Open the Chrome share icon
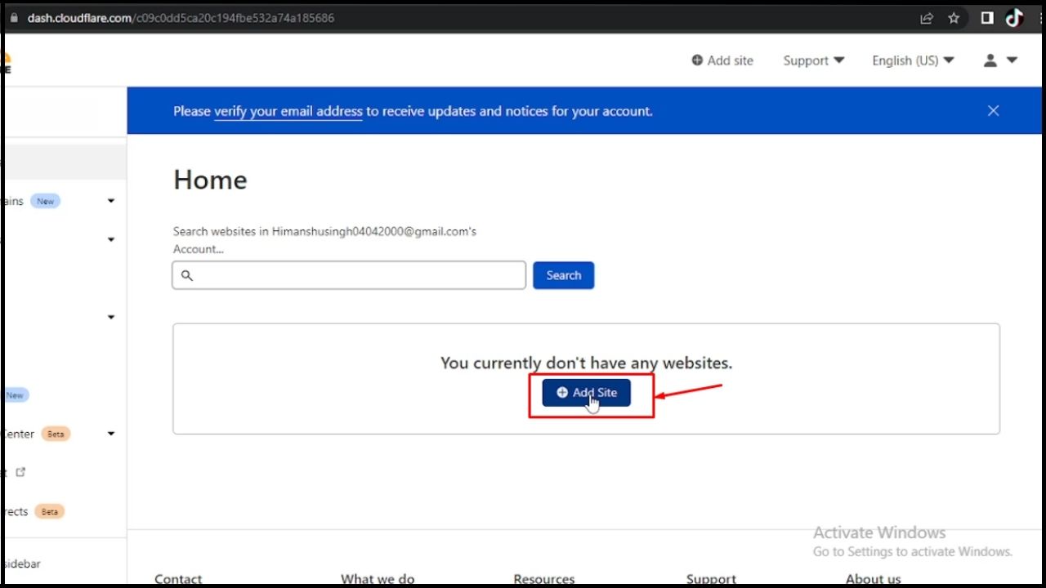Viewport: 1046px width, 588px height. 927,17
